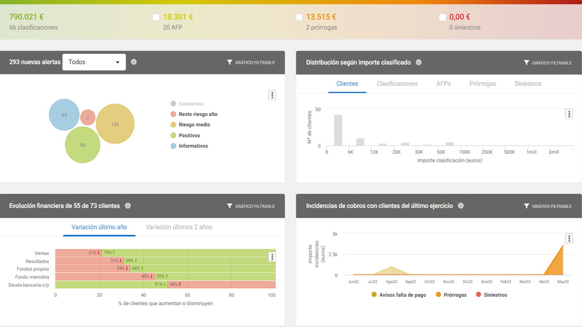Click Gráfico Filtrable in the alertas panel
582x327 pixels.
click(x=251, y=63)
